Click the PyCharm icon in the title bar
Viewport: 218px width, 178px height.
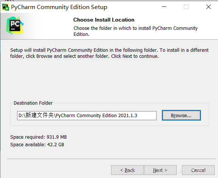coord(6,7)
